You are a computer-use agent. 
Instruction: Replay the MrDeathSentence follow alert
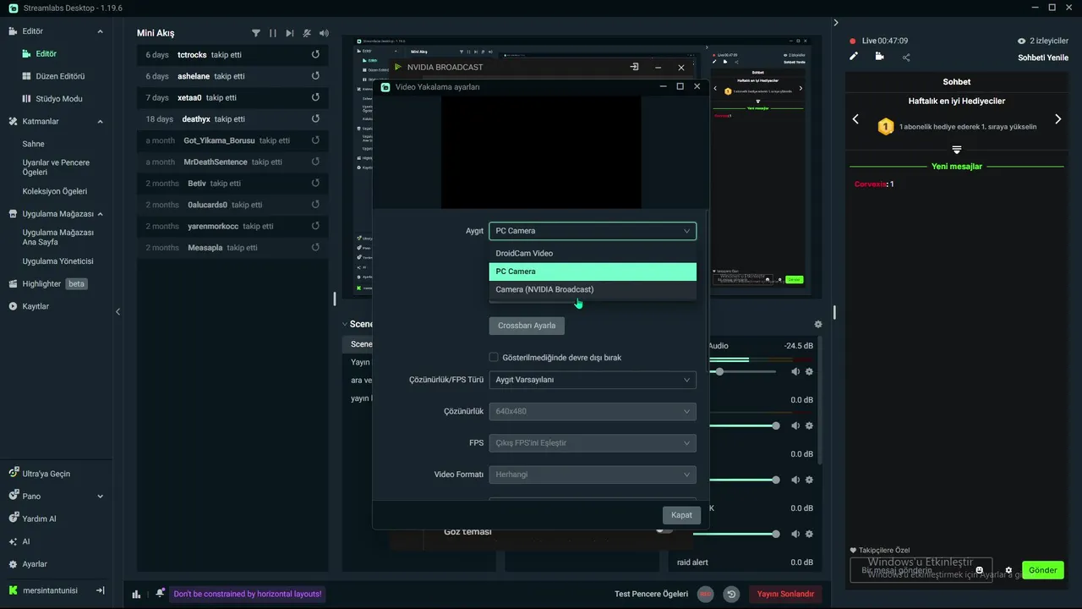tap(315, 162)
